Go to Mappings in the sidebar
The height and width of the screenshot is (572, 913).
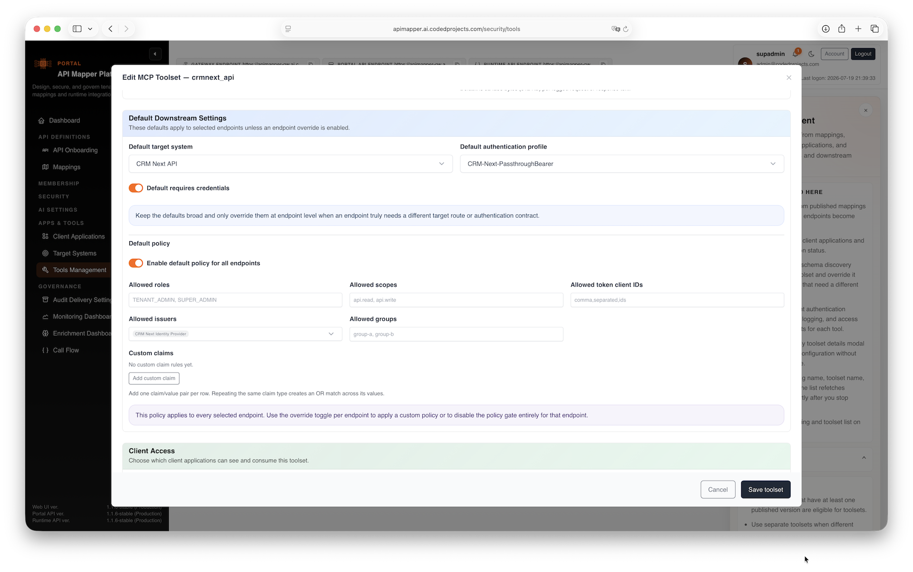67,167
